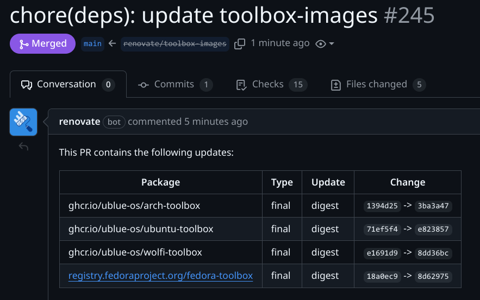480x300 pixels.
Task: Click the 8d62975 digest code
Action: pyautogui.click(x=434, y=276)
